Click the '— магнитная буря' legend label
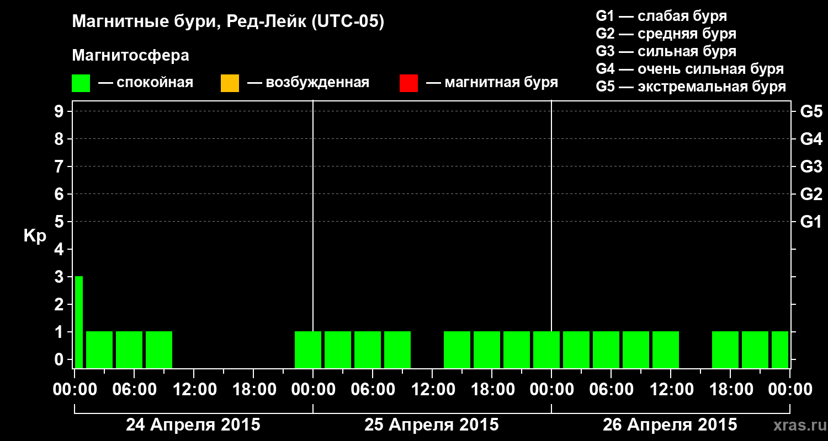828x441 pixels. (492, 83)
